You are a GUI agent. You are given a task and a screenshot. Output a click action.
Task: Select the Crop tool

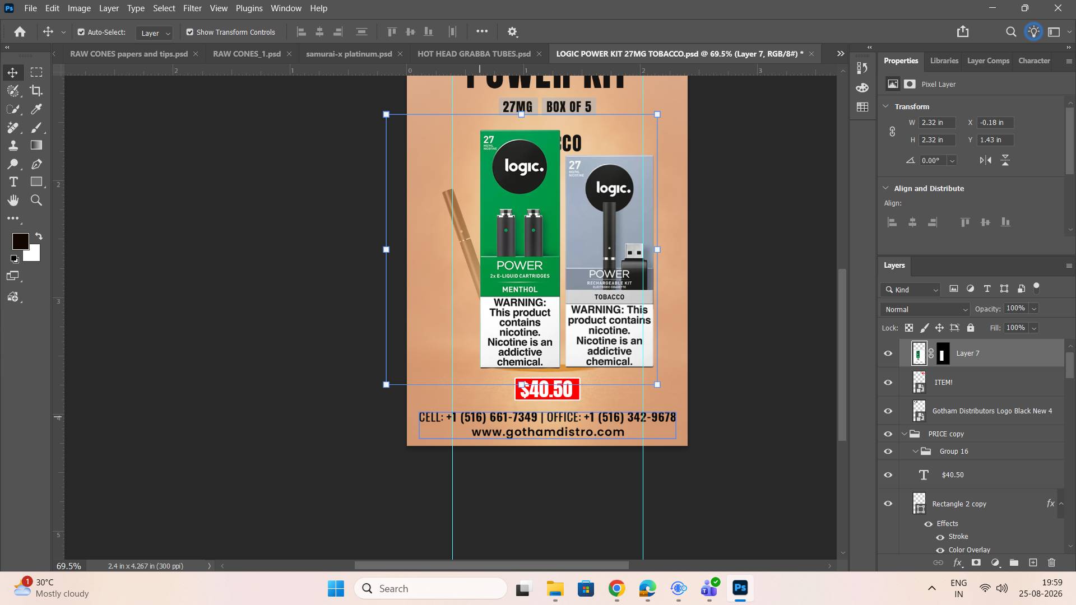tap(36, 91)
